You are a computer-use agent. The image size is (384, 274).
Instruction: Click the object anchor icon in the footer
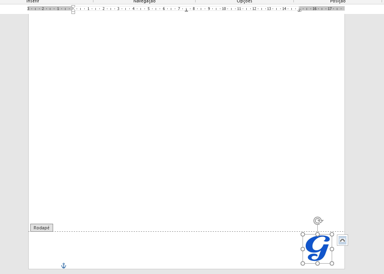(x=64, y=266)
